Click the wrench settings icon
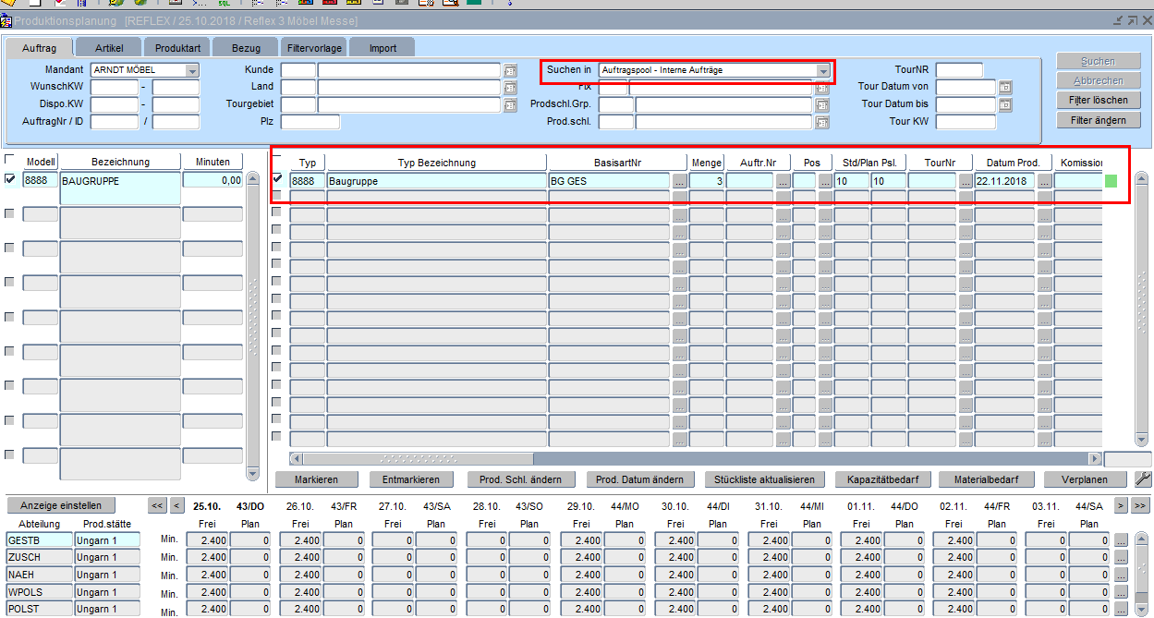The image size is (1154, 618). [x=1142, y=479]
